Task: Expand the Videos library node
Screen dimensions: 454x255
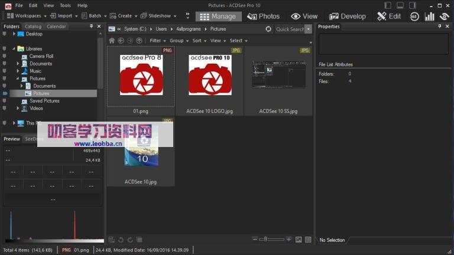Action: 18,108
